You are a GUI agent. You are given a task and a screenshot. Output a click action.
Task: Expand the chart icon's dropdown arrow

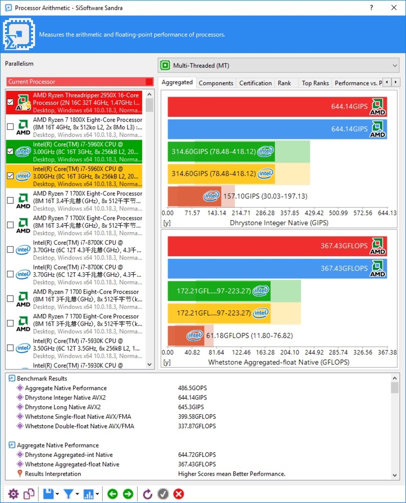tap(97, 494)
